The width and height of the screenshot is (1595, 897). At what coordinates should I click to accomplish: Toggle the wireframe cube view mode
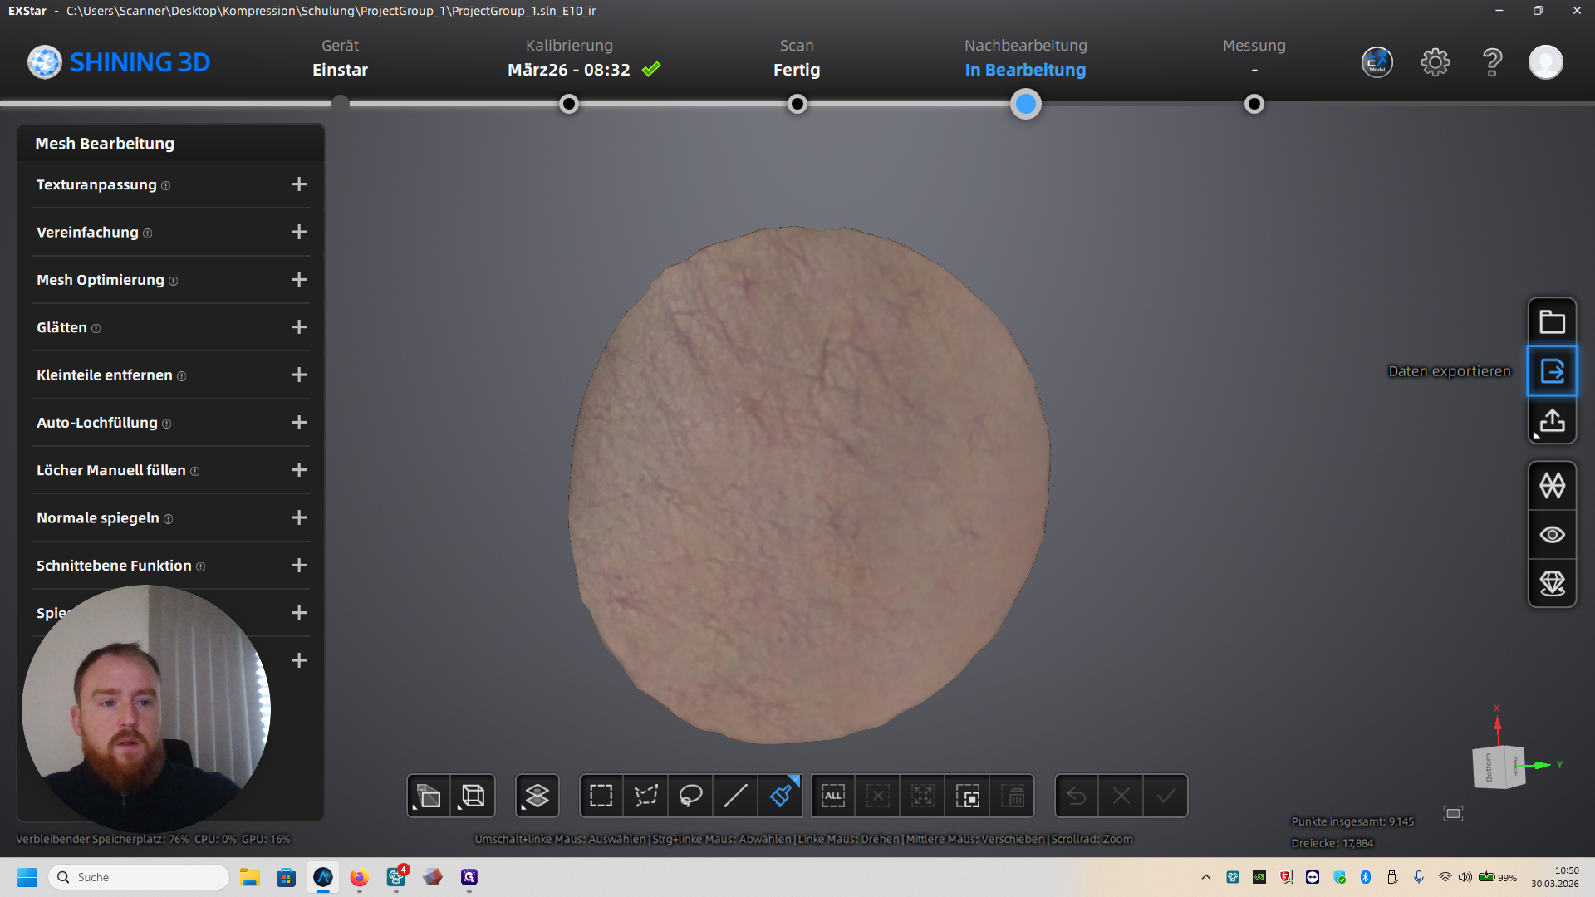tap(473, 796)
